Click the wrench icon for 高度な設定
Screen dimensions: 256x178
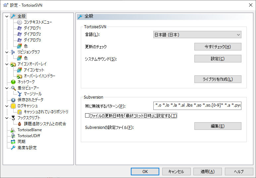pos(13,148)
